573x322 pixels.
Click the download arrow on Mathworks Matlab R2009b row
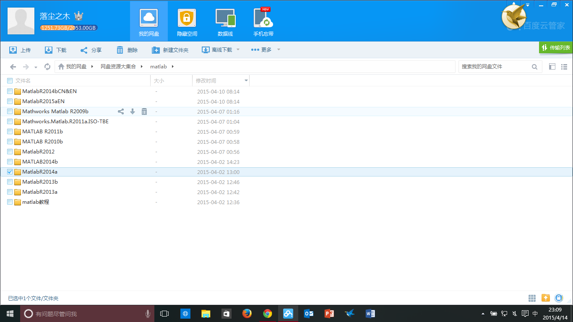pyautogui.click(x=133, y=112)
